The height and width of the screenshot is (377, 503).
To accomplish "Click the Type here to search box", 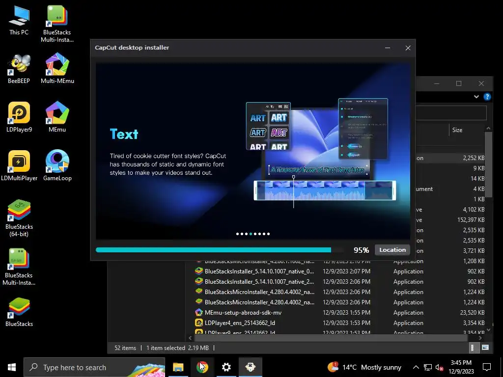I will (x=94, y=367).
